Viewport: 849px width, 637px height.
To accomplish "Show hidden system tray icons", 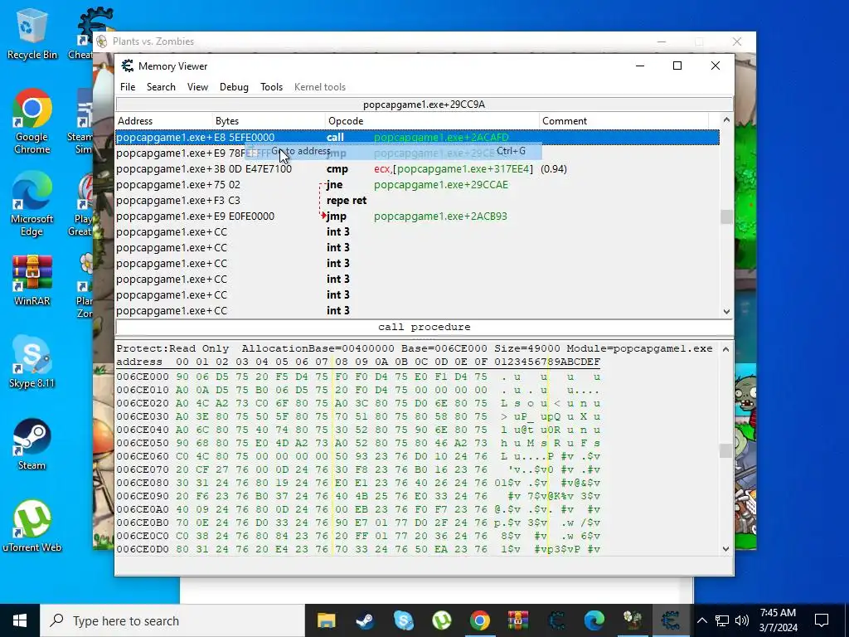I will [x=701, y=620].
